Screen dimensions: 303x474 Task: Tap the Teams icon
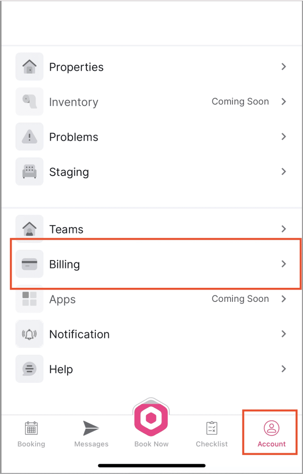tap(29, 229)
